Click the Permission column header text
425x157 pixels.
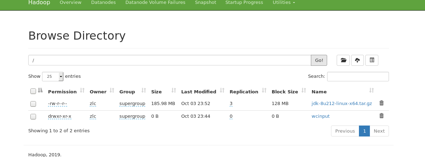tap(62, 92)
